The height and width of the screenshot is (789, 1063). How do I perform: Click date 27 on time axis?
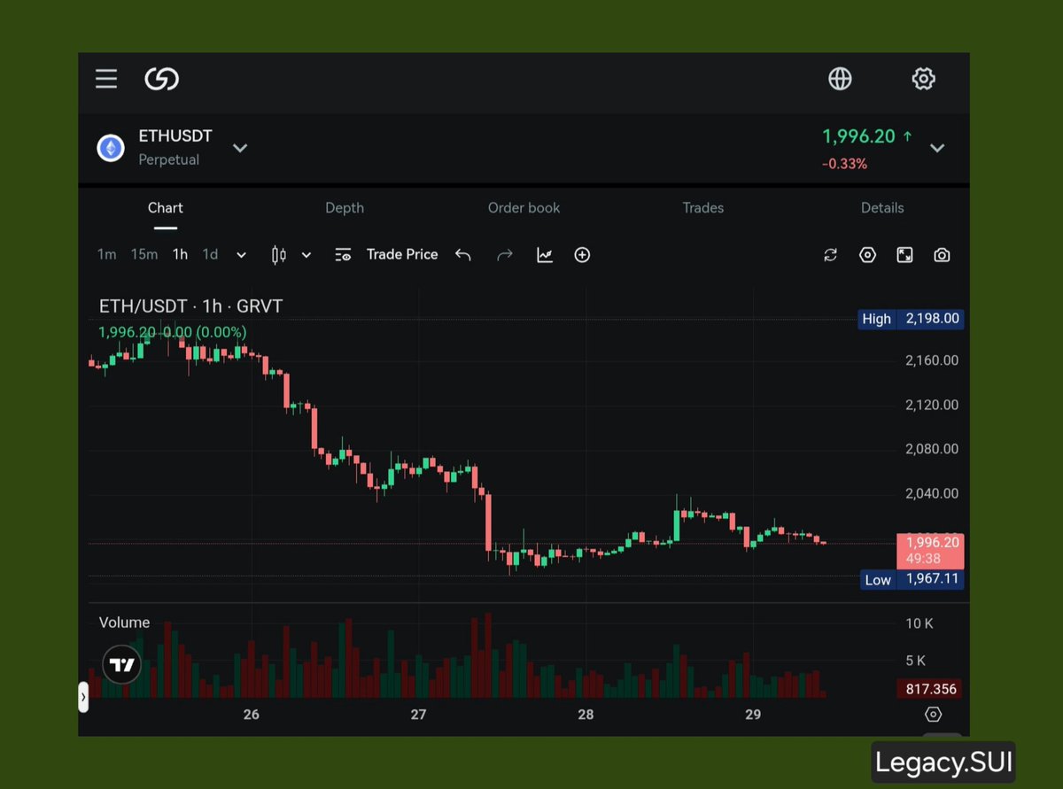point(418,715)
